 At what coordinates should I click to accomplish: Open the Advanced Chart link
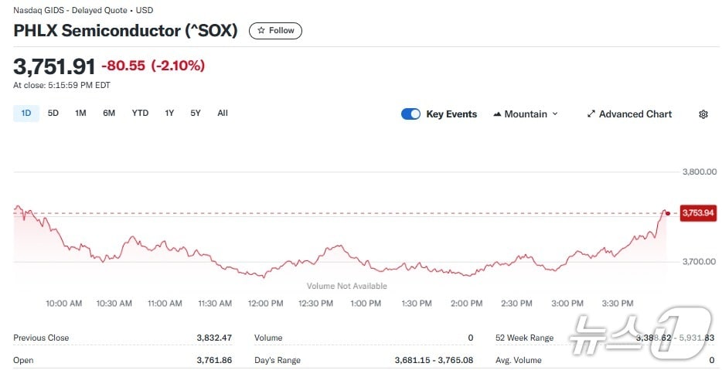click(x=635, y=114)
